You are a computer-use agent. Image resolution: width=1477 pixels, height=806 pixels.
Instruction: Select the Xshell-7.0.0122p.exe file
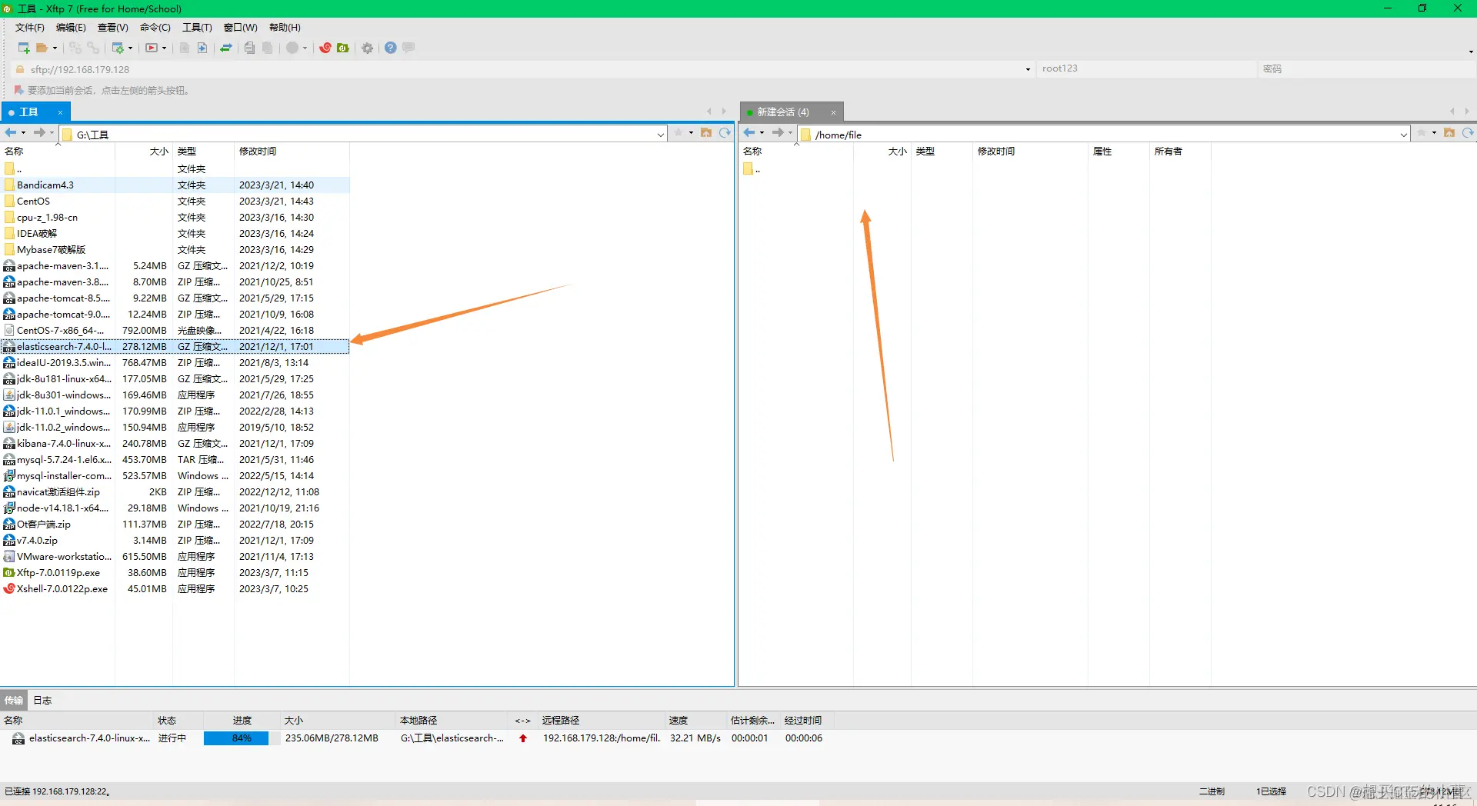click(x=175, y=589)
